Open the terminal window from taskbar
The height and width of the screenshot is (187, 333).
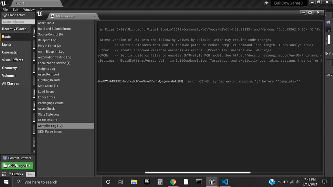pyautogui.click(x=199, y=182)
